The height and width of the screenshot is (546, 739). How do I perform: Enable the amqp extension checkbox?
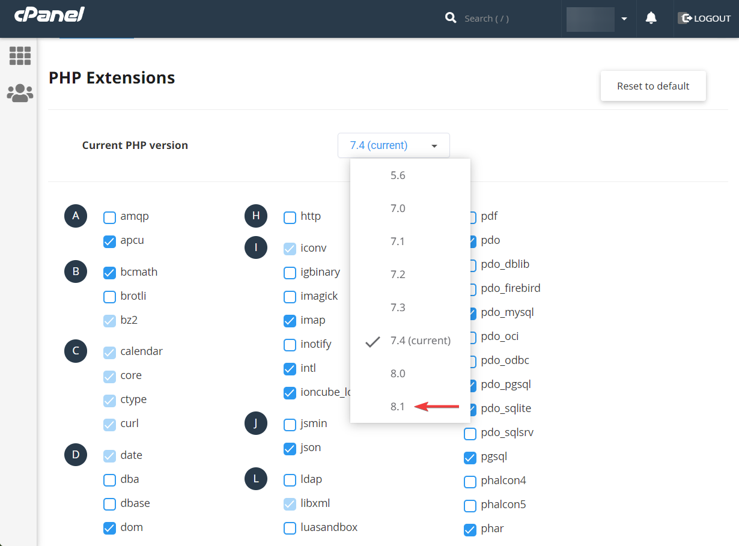click(x=109, y=217)
